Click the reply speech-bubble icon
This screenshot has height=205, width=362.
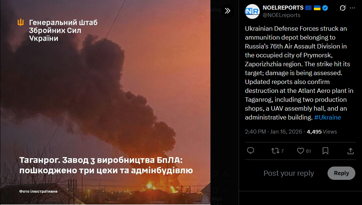click(250, 151)
